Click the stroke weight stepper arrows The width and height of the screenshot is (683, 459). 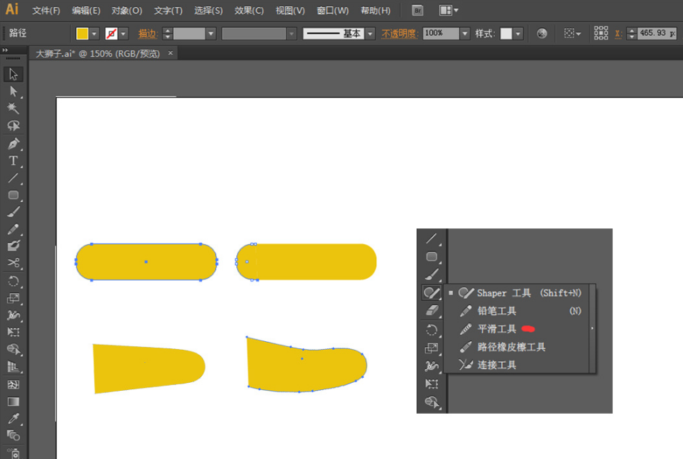(x=167, y=34)
